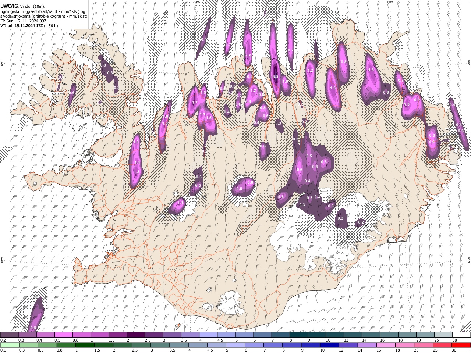Click the 10 label under upper legend row
Image resolution: width=471 pixels, height=353 pixels.
coord(328,340)
